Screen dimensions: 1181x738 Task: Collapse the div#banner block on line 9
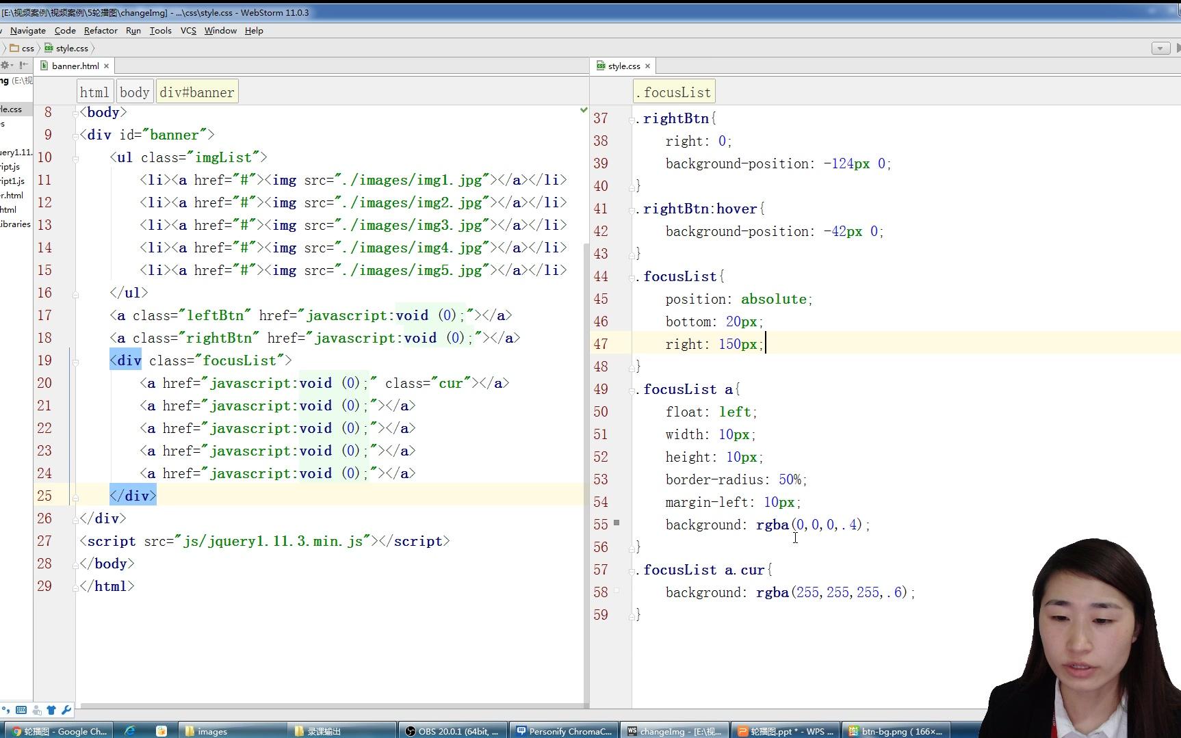pos(75,135)
